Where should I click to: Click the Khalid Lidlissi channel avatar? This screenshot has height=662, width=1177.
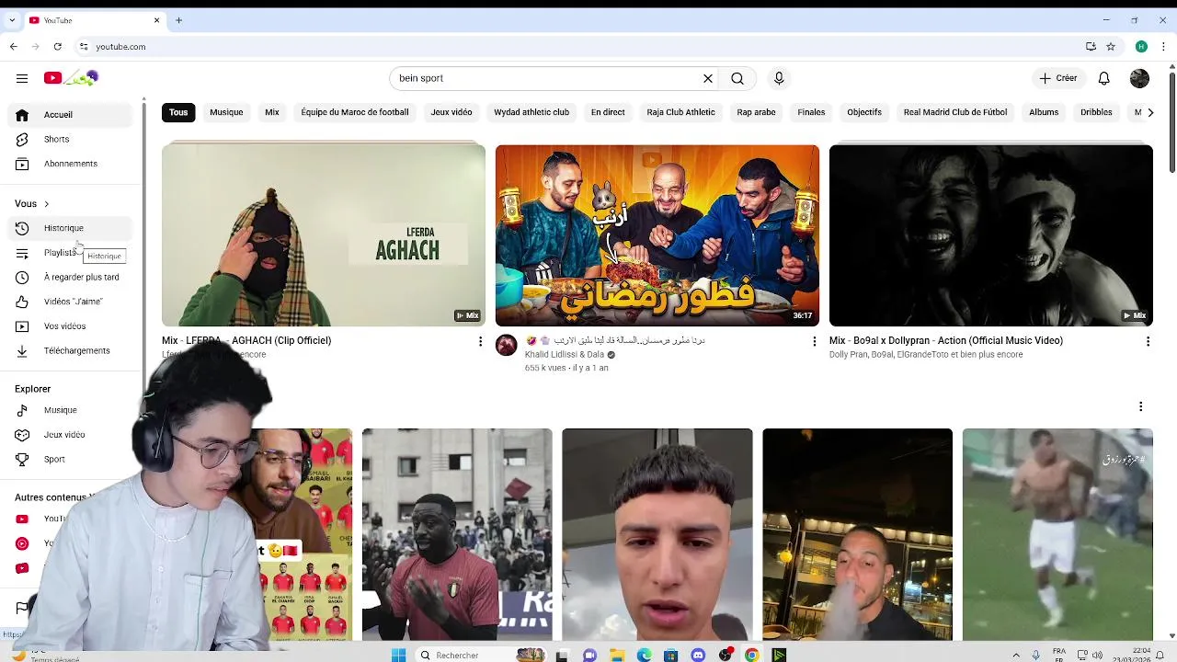point(507,345)
